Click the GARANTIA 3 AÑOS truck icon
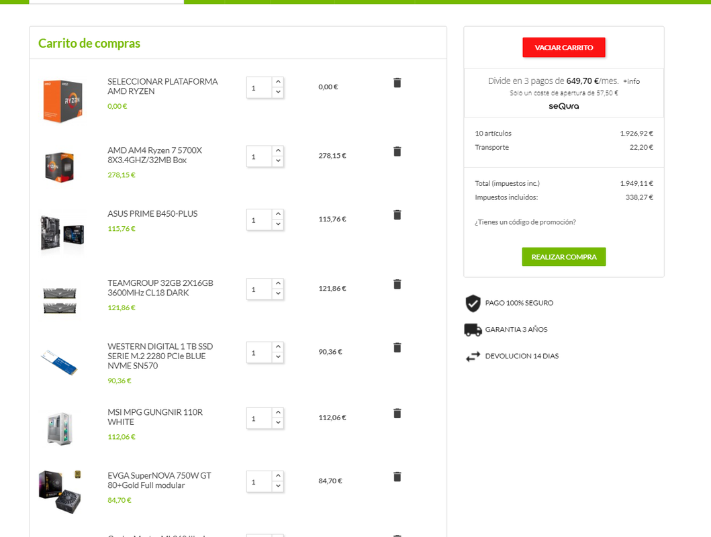 click(473, 330)
